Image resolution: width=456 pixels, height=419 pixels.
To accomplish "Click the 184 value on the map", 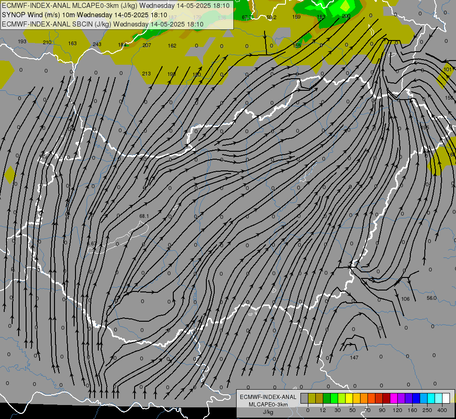I will 122,45.
